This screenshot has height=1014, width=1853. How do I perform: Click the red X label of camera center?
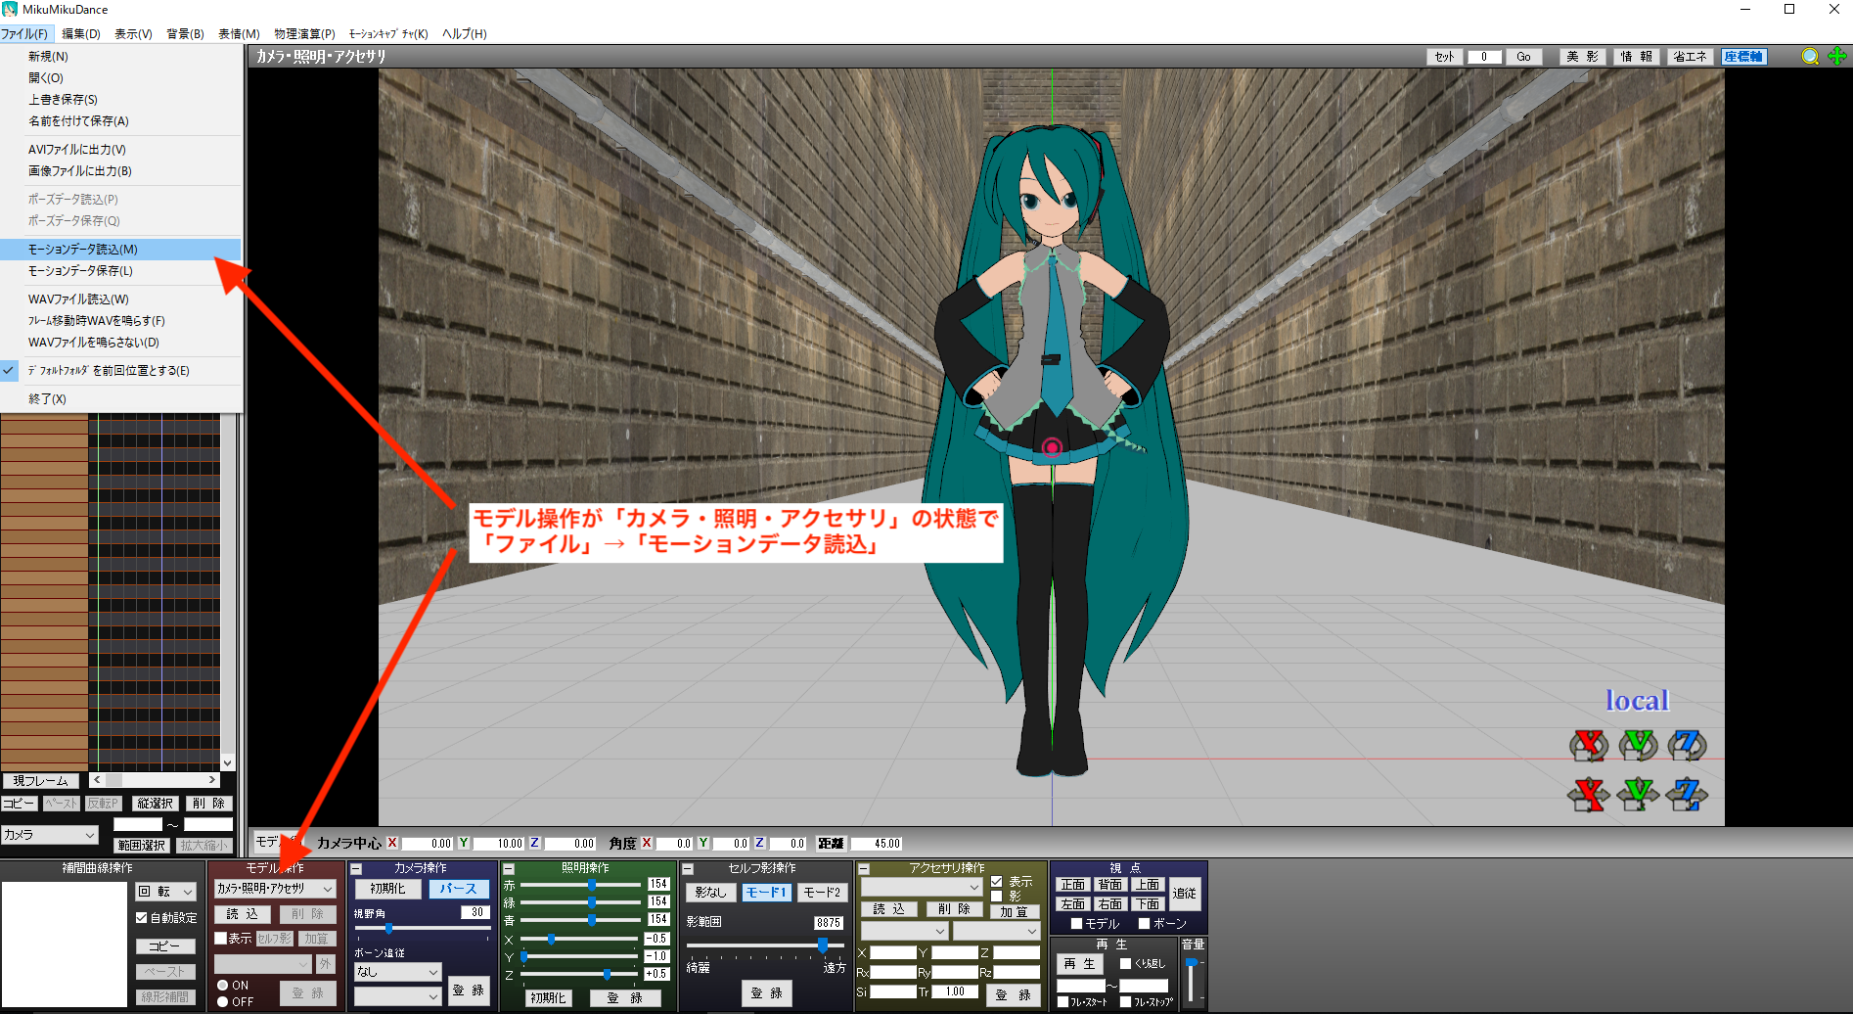coord(392,843)
